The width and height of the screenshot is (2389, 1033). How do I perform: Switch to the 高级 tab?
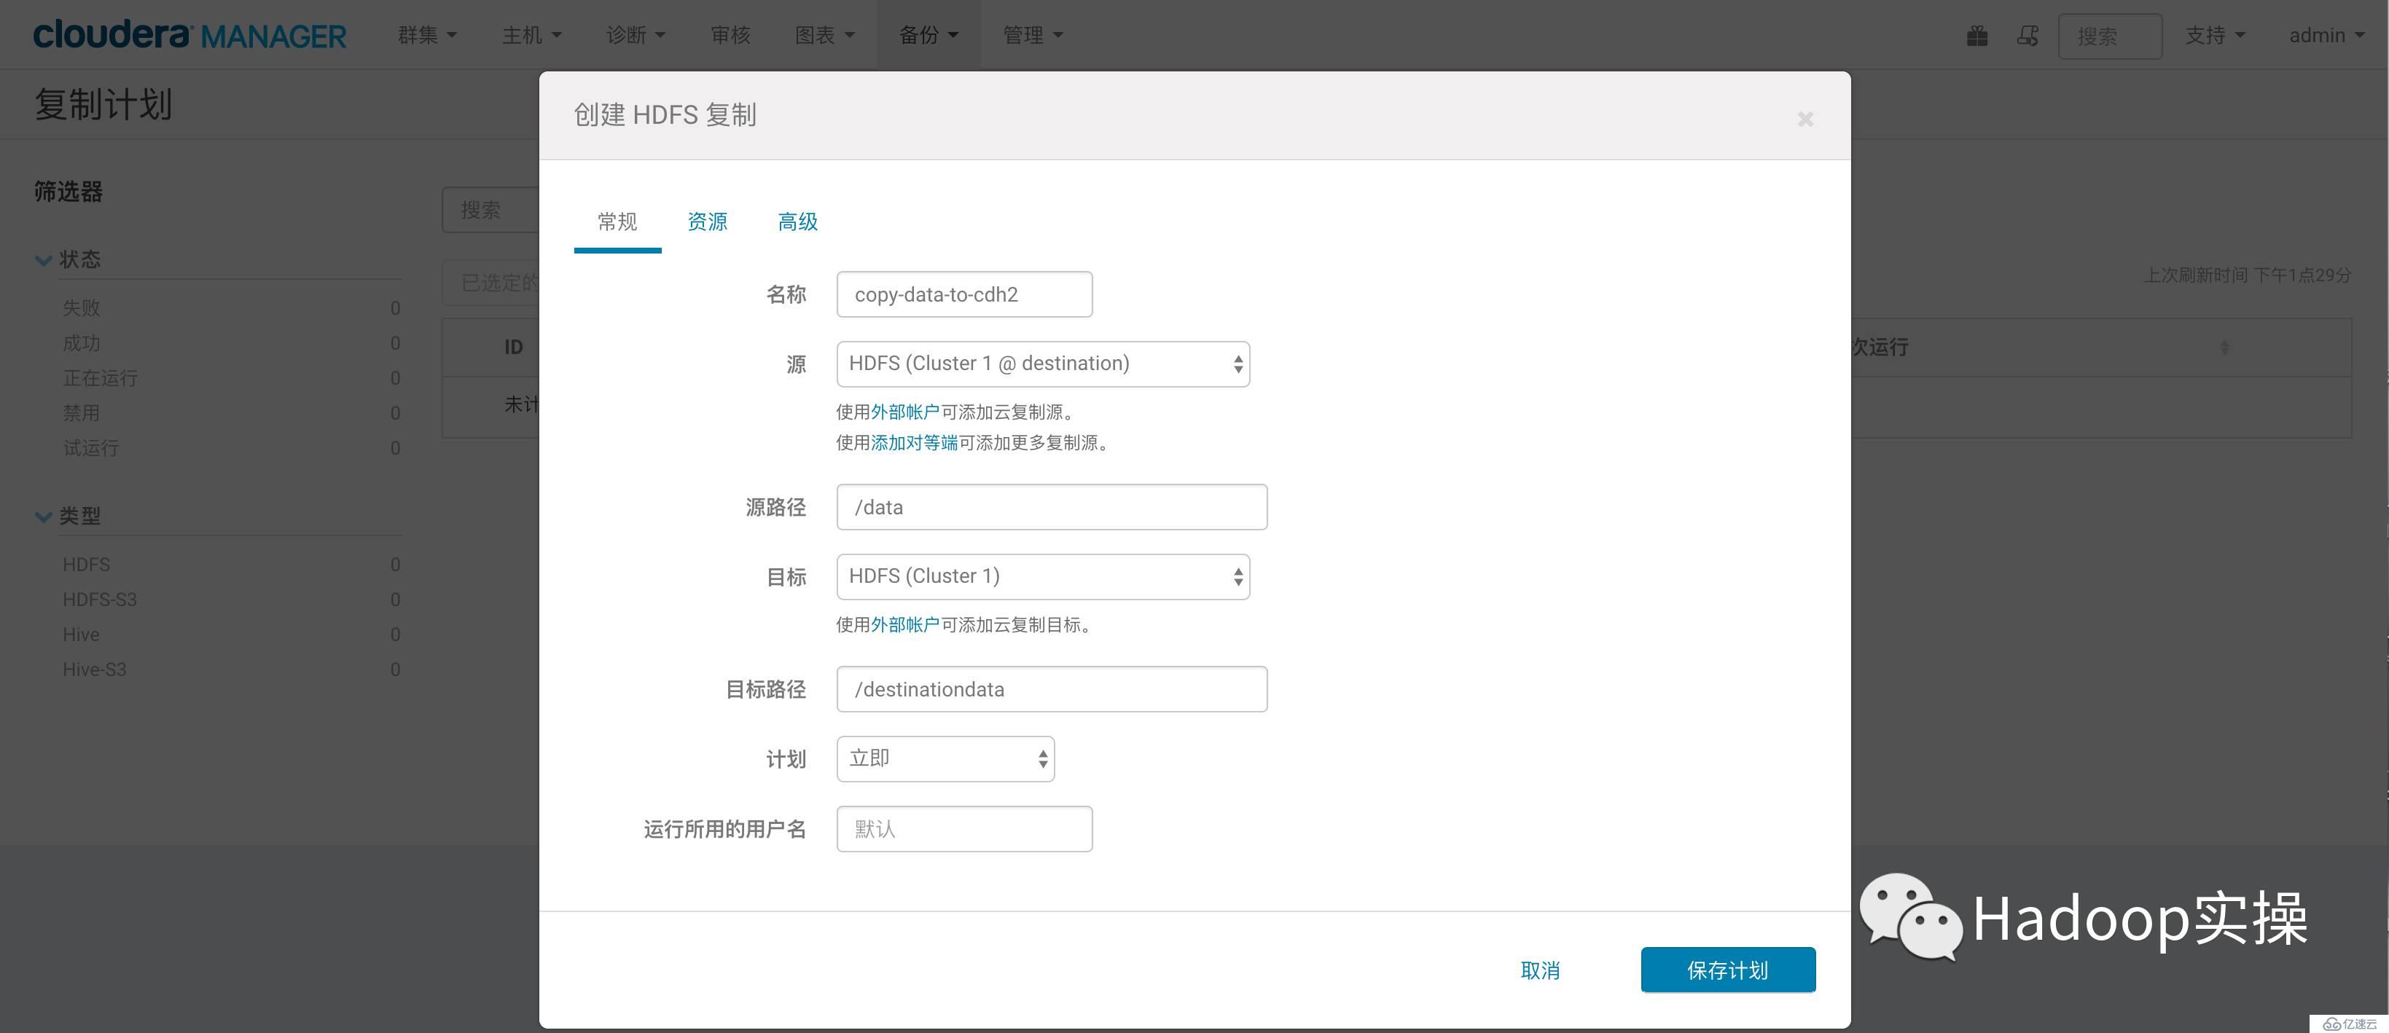coord(797,221)
